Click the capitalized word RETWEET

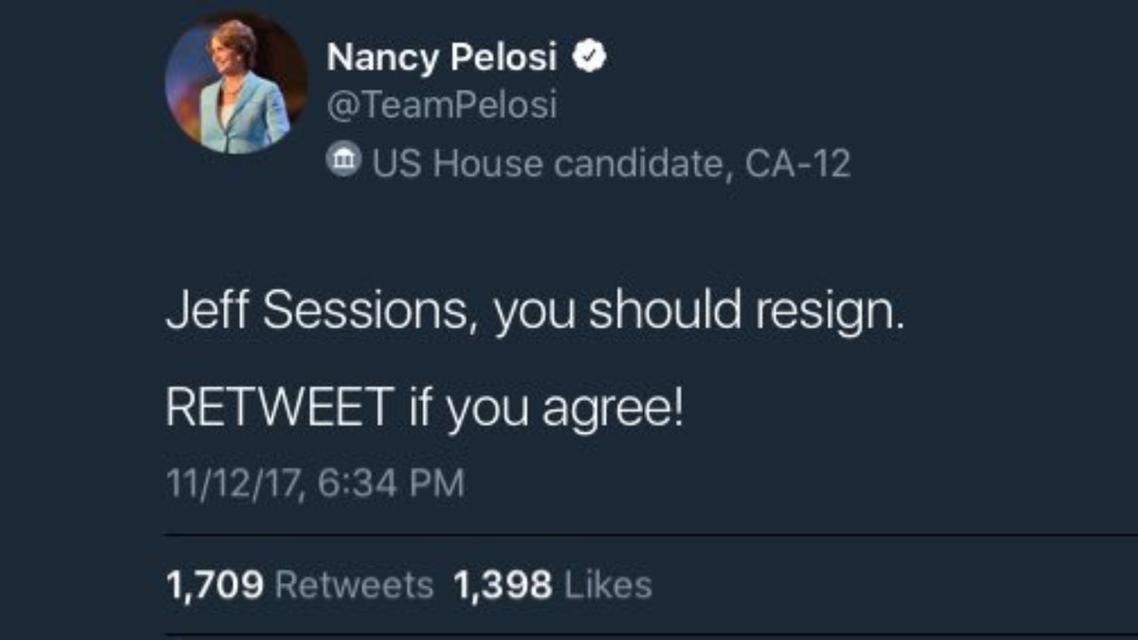[279, 409]
